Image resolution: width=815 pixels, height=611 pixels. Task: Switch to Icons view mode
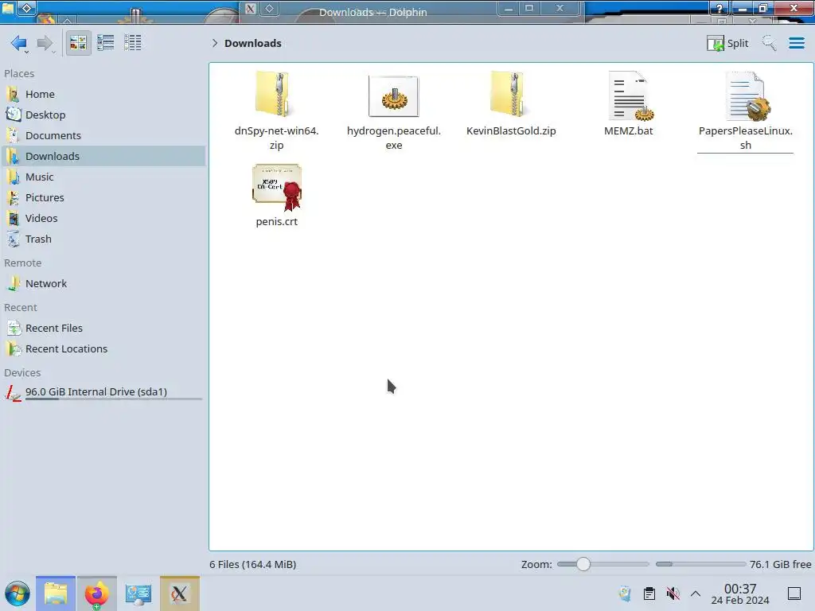78,43
